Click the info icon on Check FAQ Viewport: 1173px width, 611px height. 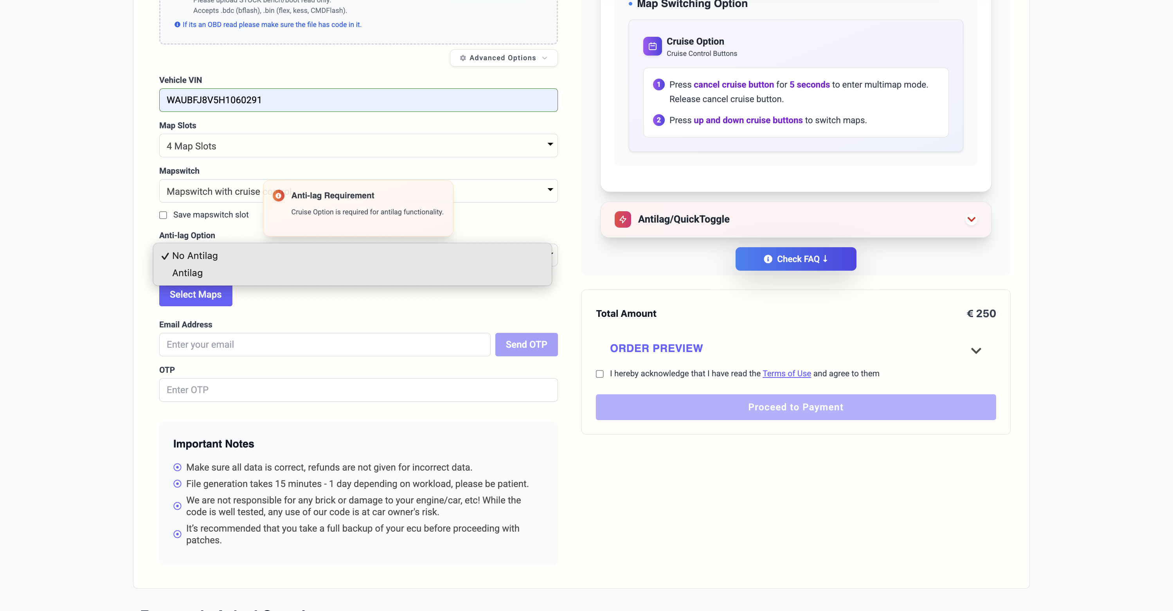coord(768,259)
